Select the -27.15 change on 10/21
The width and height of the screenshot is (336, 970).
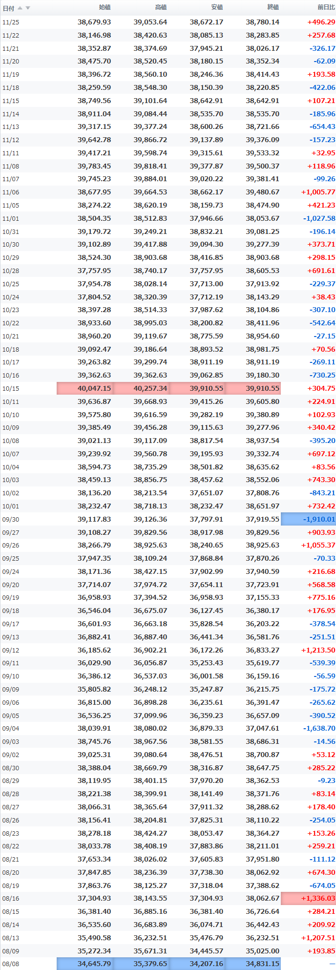coord(324,337)
